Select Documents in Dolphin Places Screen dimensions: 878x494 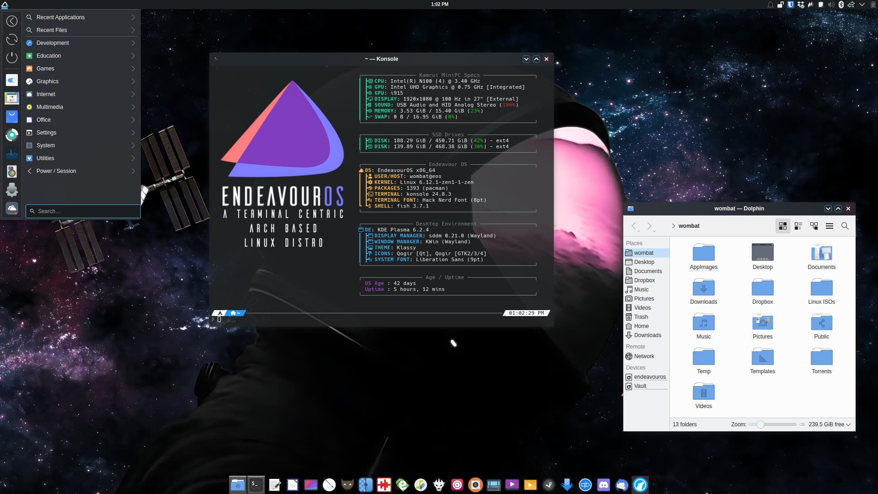(x=646, y=271)
